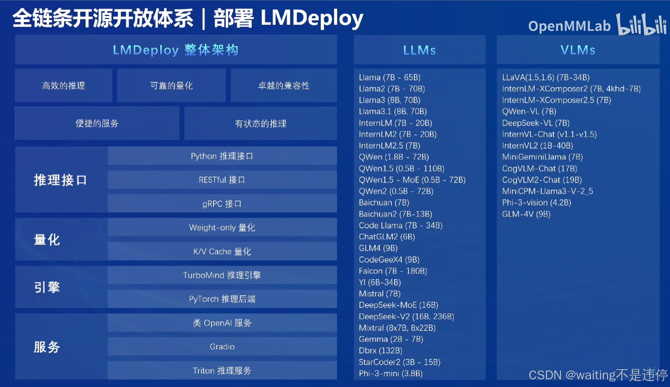
Task: Click the CogVLM-Chat (17B) entry
Action: (x=539, y=169)
